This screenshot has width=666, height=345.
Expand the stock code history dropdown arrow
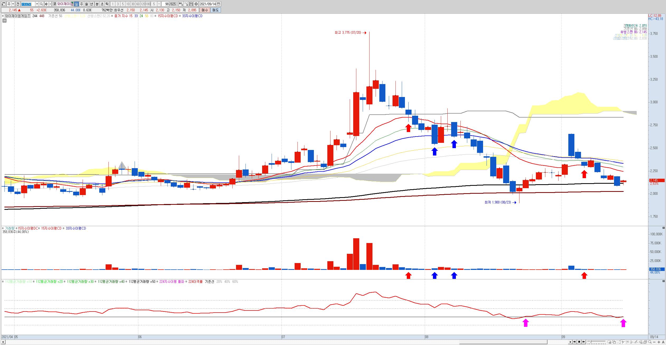[37, 4]
